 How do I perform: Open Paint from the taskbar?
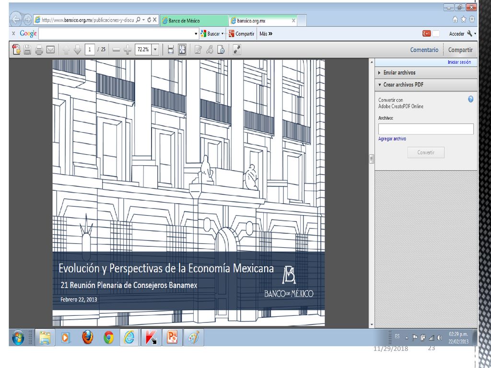[x=194, y=337]
